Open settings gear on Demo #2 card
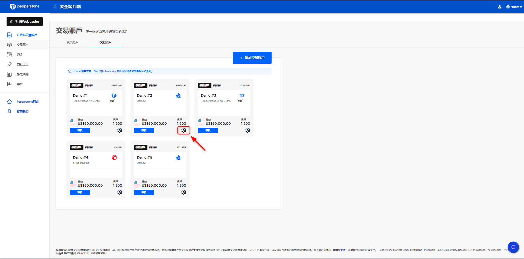524x259 pixels. click(184, 130)
